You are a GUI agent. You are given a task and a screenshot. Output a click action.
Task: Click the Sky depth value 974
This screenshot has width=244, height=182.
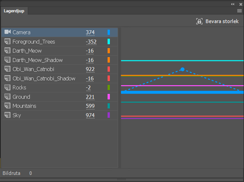pyautogui.click(x=90, y=115)
